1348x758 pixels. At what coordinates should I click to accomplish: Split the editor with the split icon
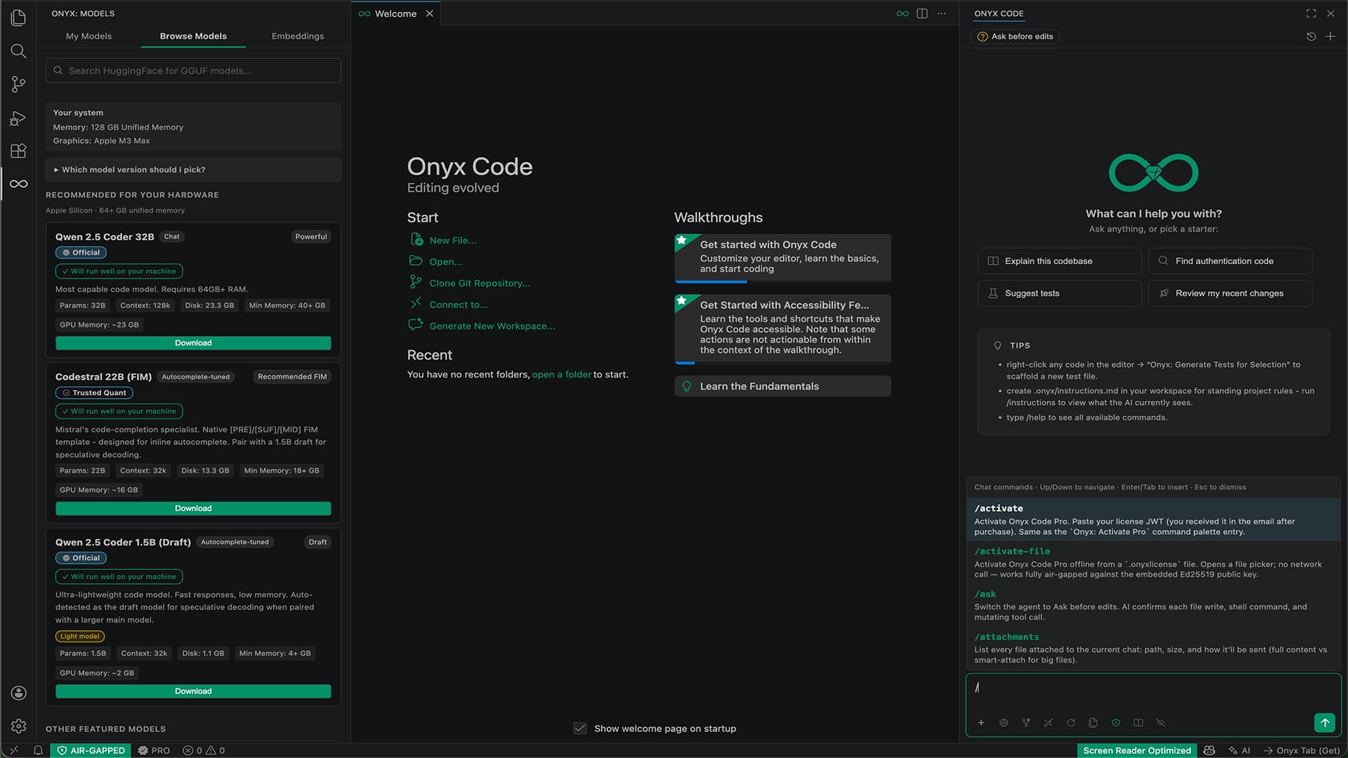click(922, 13)
